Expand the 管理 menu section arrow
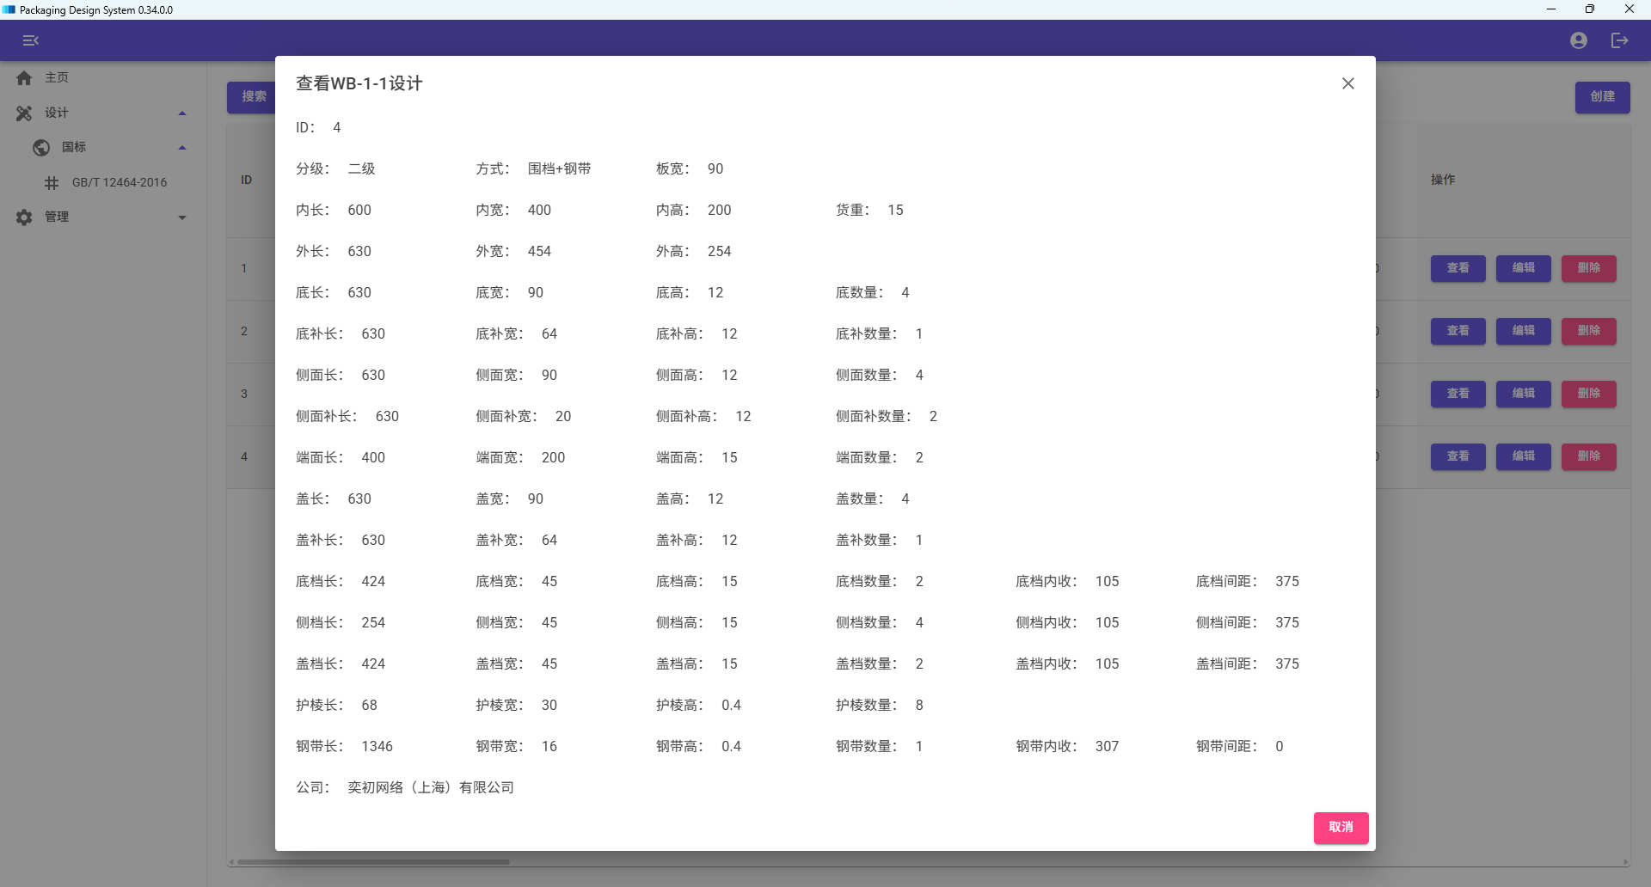 182,217
